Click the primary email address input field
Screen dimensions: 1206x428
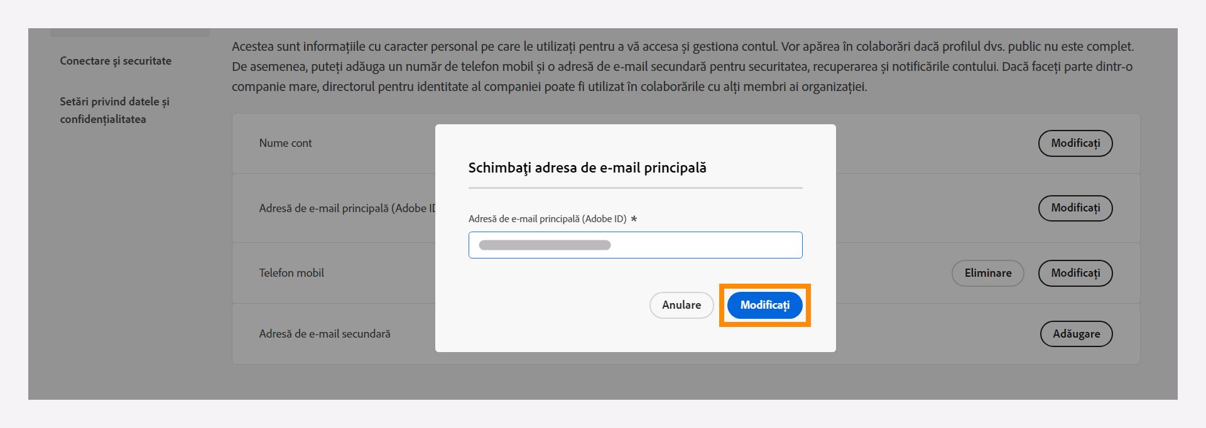pyautogui.click(x=635, y=245)
